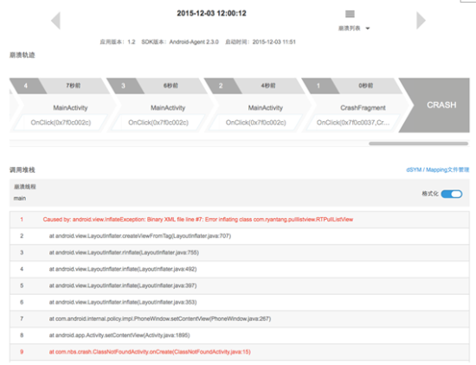Screen dimensions: 476x365
Task: Select stack line 5 inflate java:397
Action: coord(240,285)
